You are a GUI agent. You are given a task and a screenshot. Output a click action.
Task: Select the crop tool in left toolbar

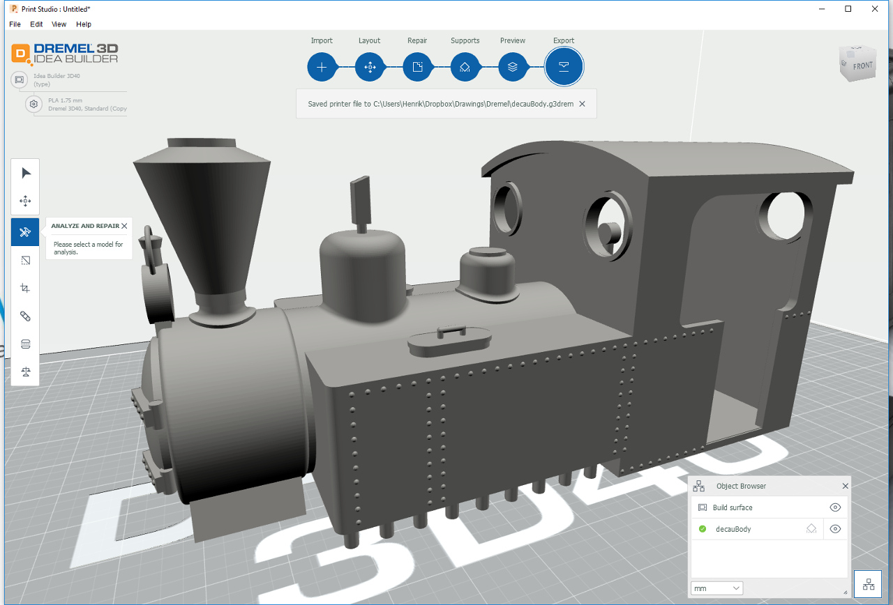(26, 288)
